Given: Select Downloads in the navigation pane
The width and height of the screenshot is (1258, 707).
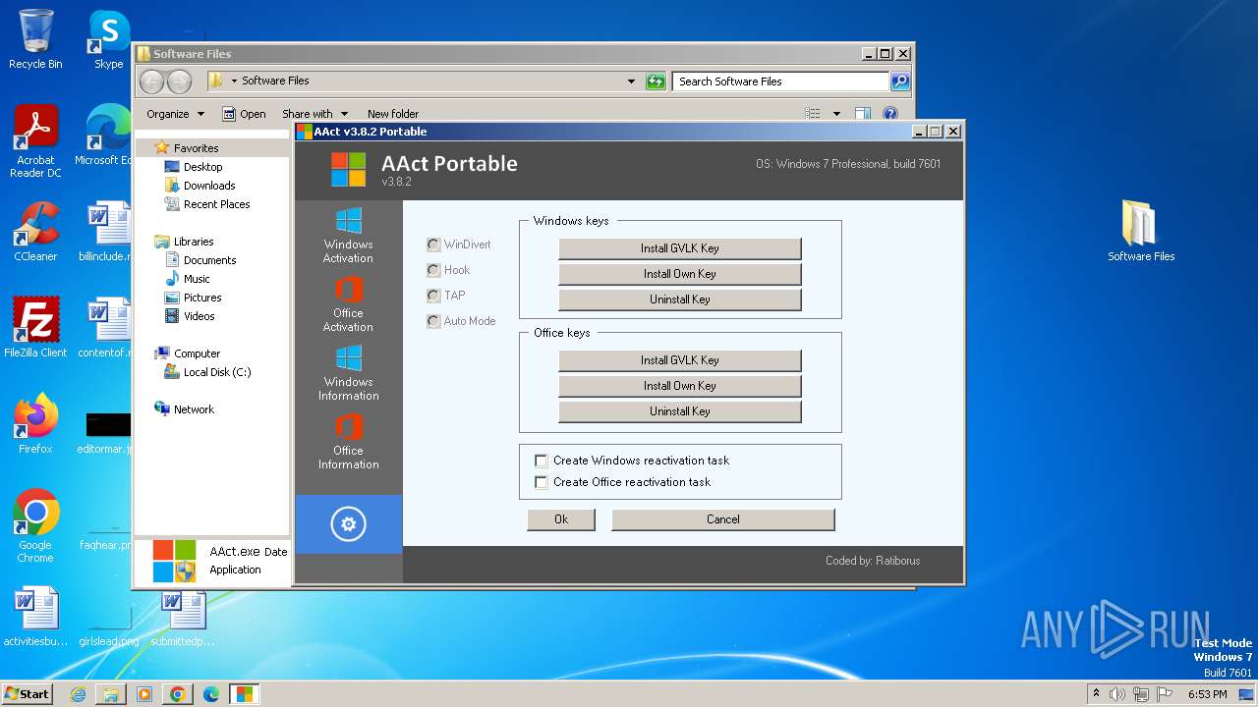Looking at the screenshot, I should click(x=209, y=186).
